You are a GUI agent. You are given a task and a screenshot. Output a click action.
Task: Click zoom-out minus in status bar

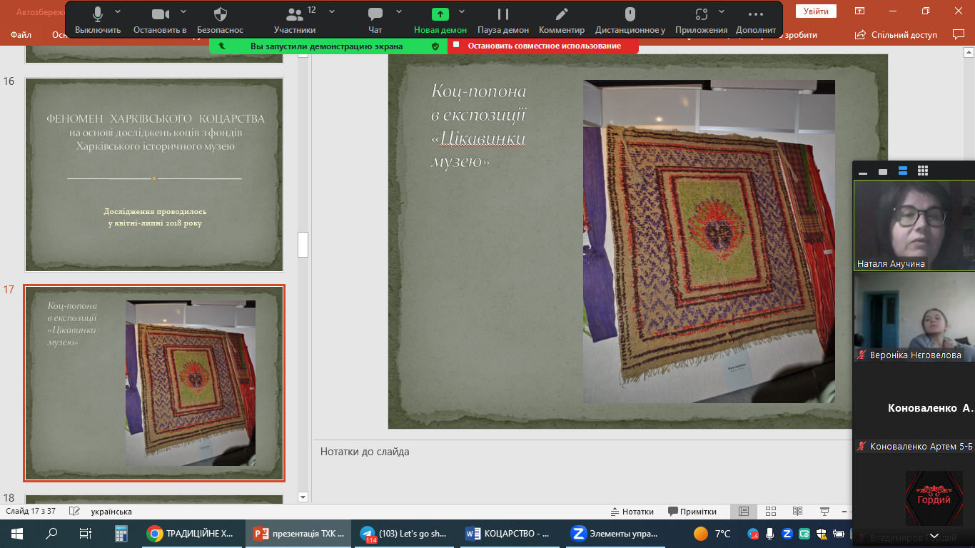click(x=847, y=512)
